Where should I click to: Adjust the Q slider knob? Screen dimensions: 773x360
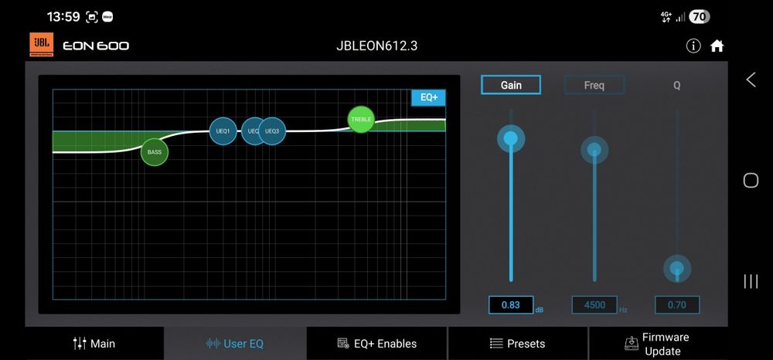(x=677, y=268)
